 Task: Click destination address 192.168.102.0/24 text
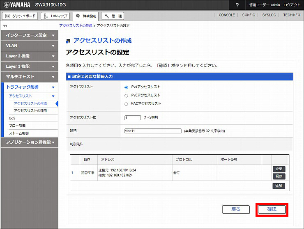pyautogui.click(x=120, y=175)
